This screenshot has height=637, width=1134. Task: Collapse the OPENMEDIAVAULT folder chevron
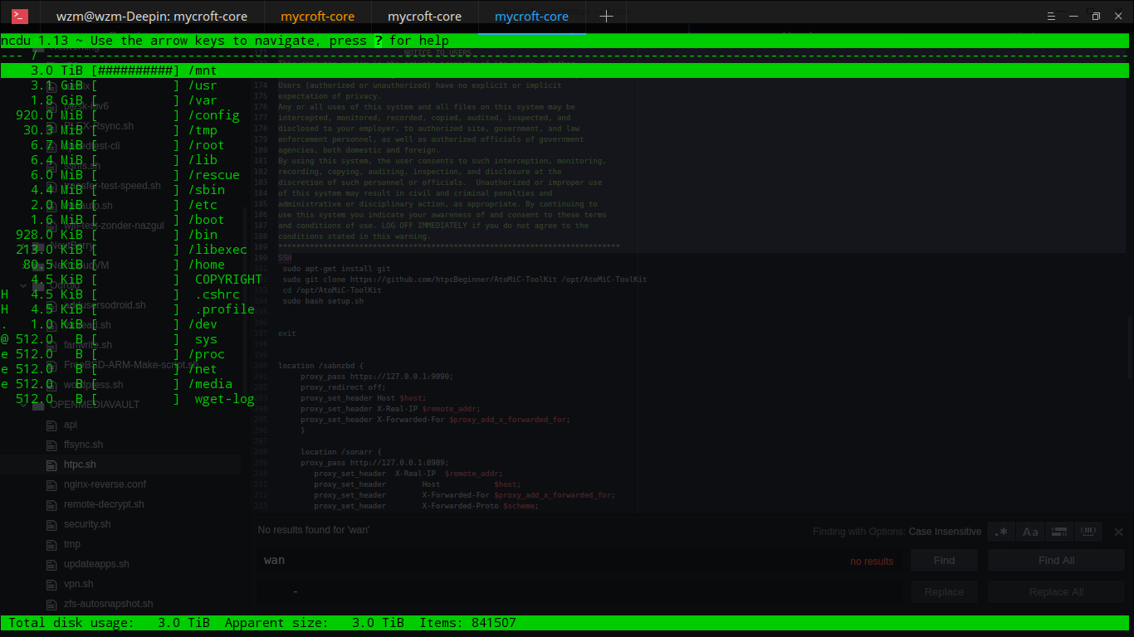click(x=22, y=405)
